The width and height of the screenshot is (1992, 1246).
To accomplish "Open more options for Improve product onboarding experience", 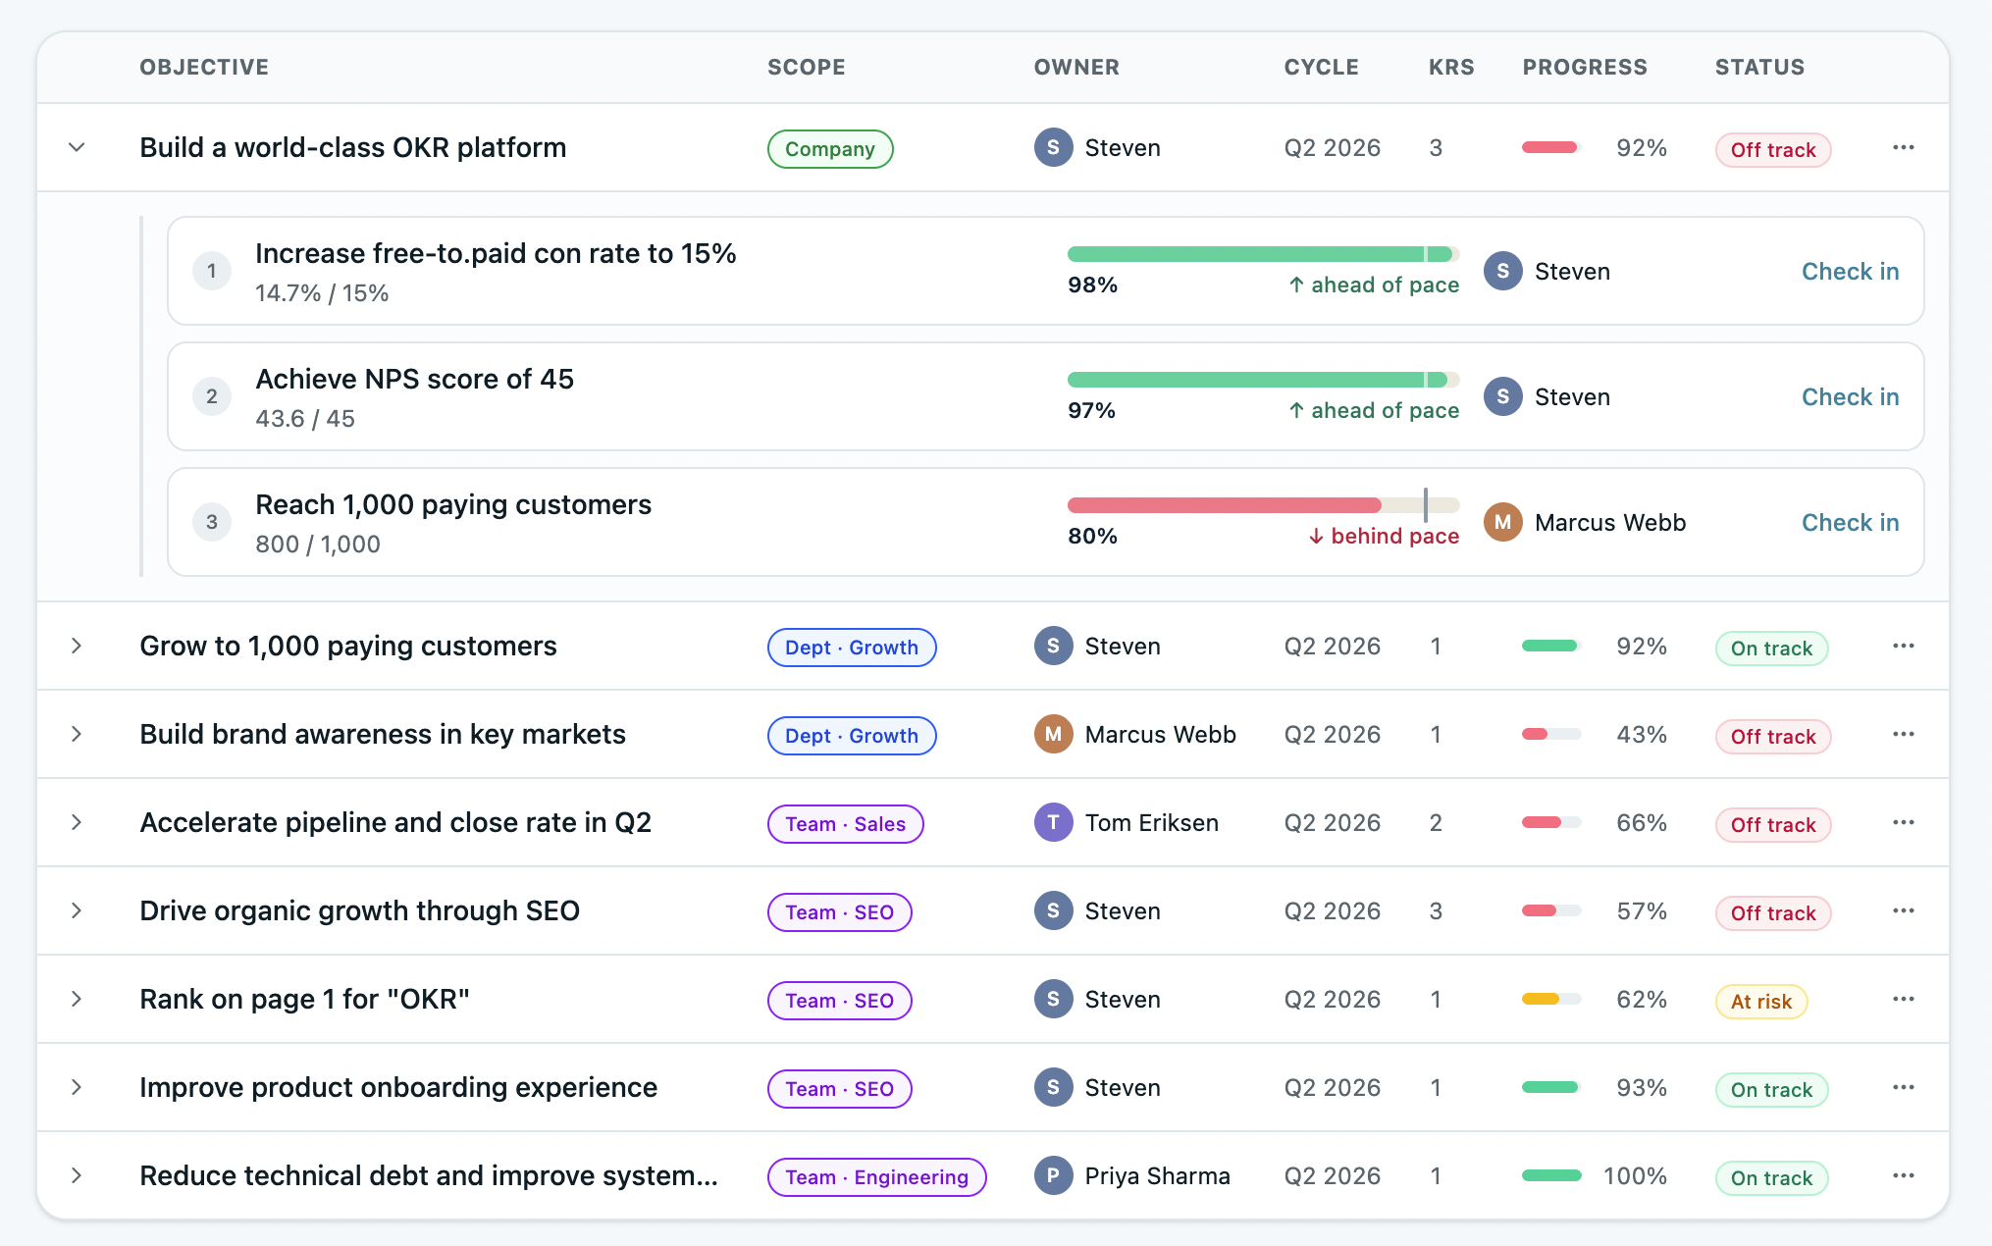I will [x=1904, y=1088].
